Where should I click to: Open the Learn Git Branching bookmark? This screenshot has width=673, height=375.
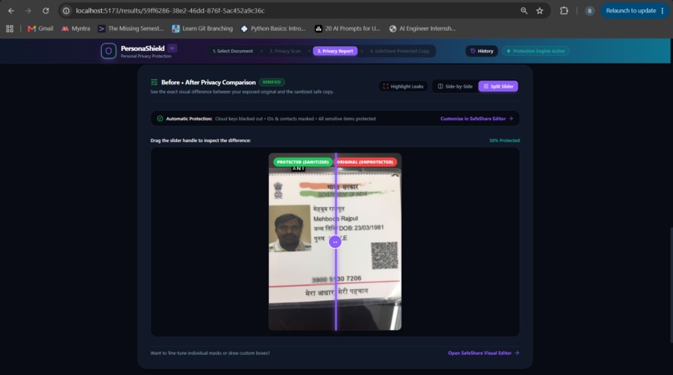tap(202, 28)
